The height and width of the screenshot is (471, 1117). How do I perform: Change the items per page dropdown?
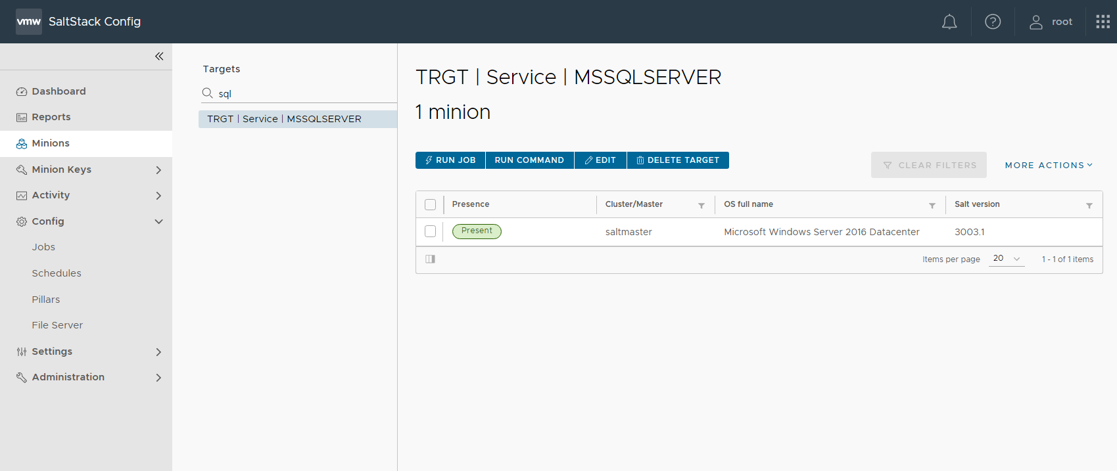(1006, 259)
